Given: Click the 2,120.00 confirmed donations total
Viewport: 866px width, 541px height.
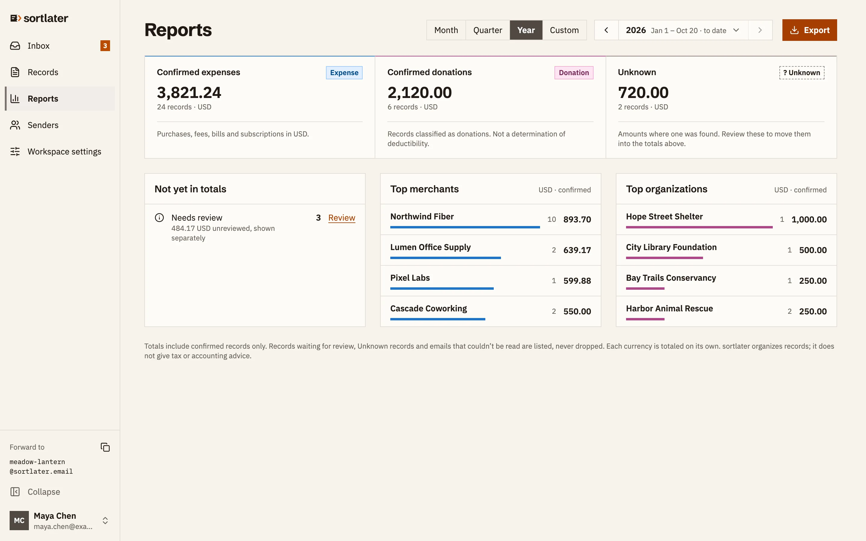Looking at the screenshot, I should [419, 93].
